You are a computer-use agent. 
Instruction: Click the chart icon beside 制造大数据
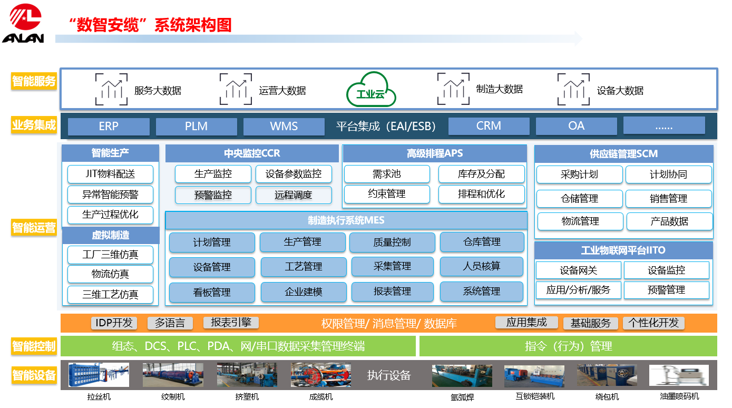[453, 89]
